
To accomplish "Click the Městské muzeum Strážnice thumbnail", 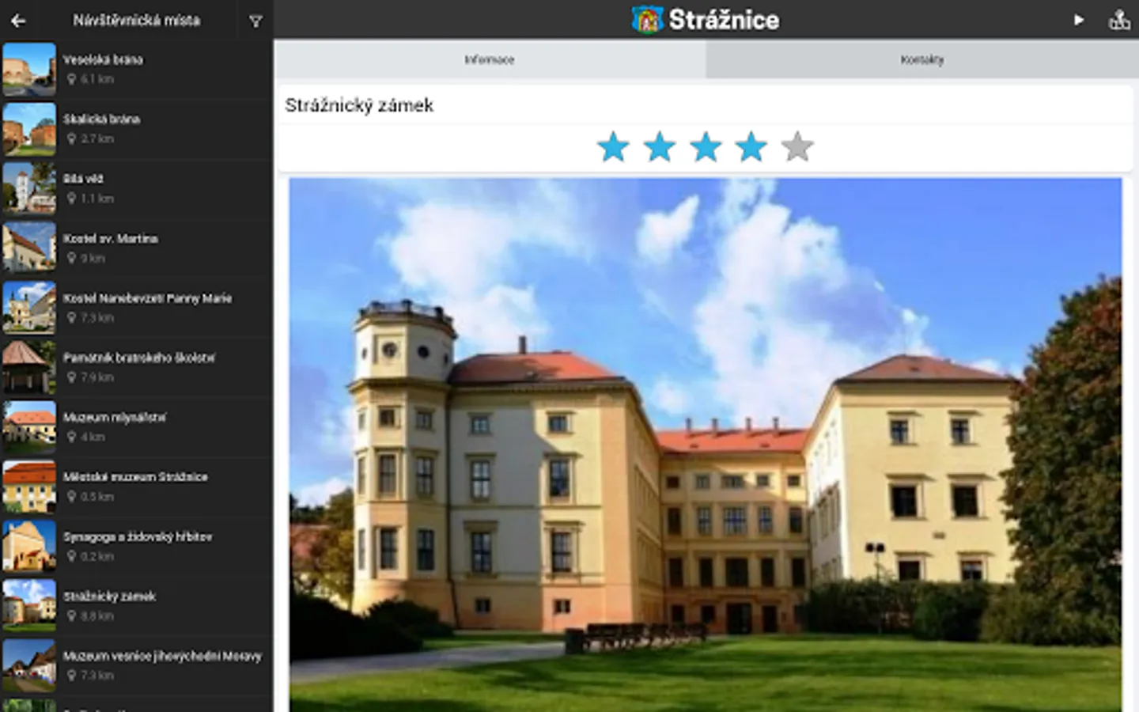I will pos(29,487).
